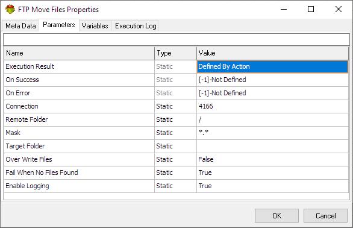
Task: Select the Defined By Action value cell
Action: click(272, 66)
